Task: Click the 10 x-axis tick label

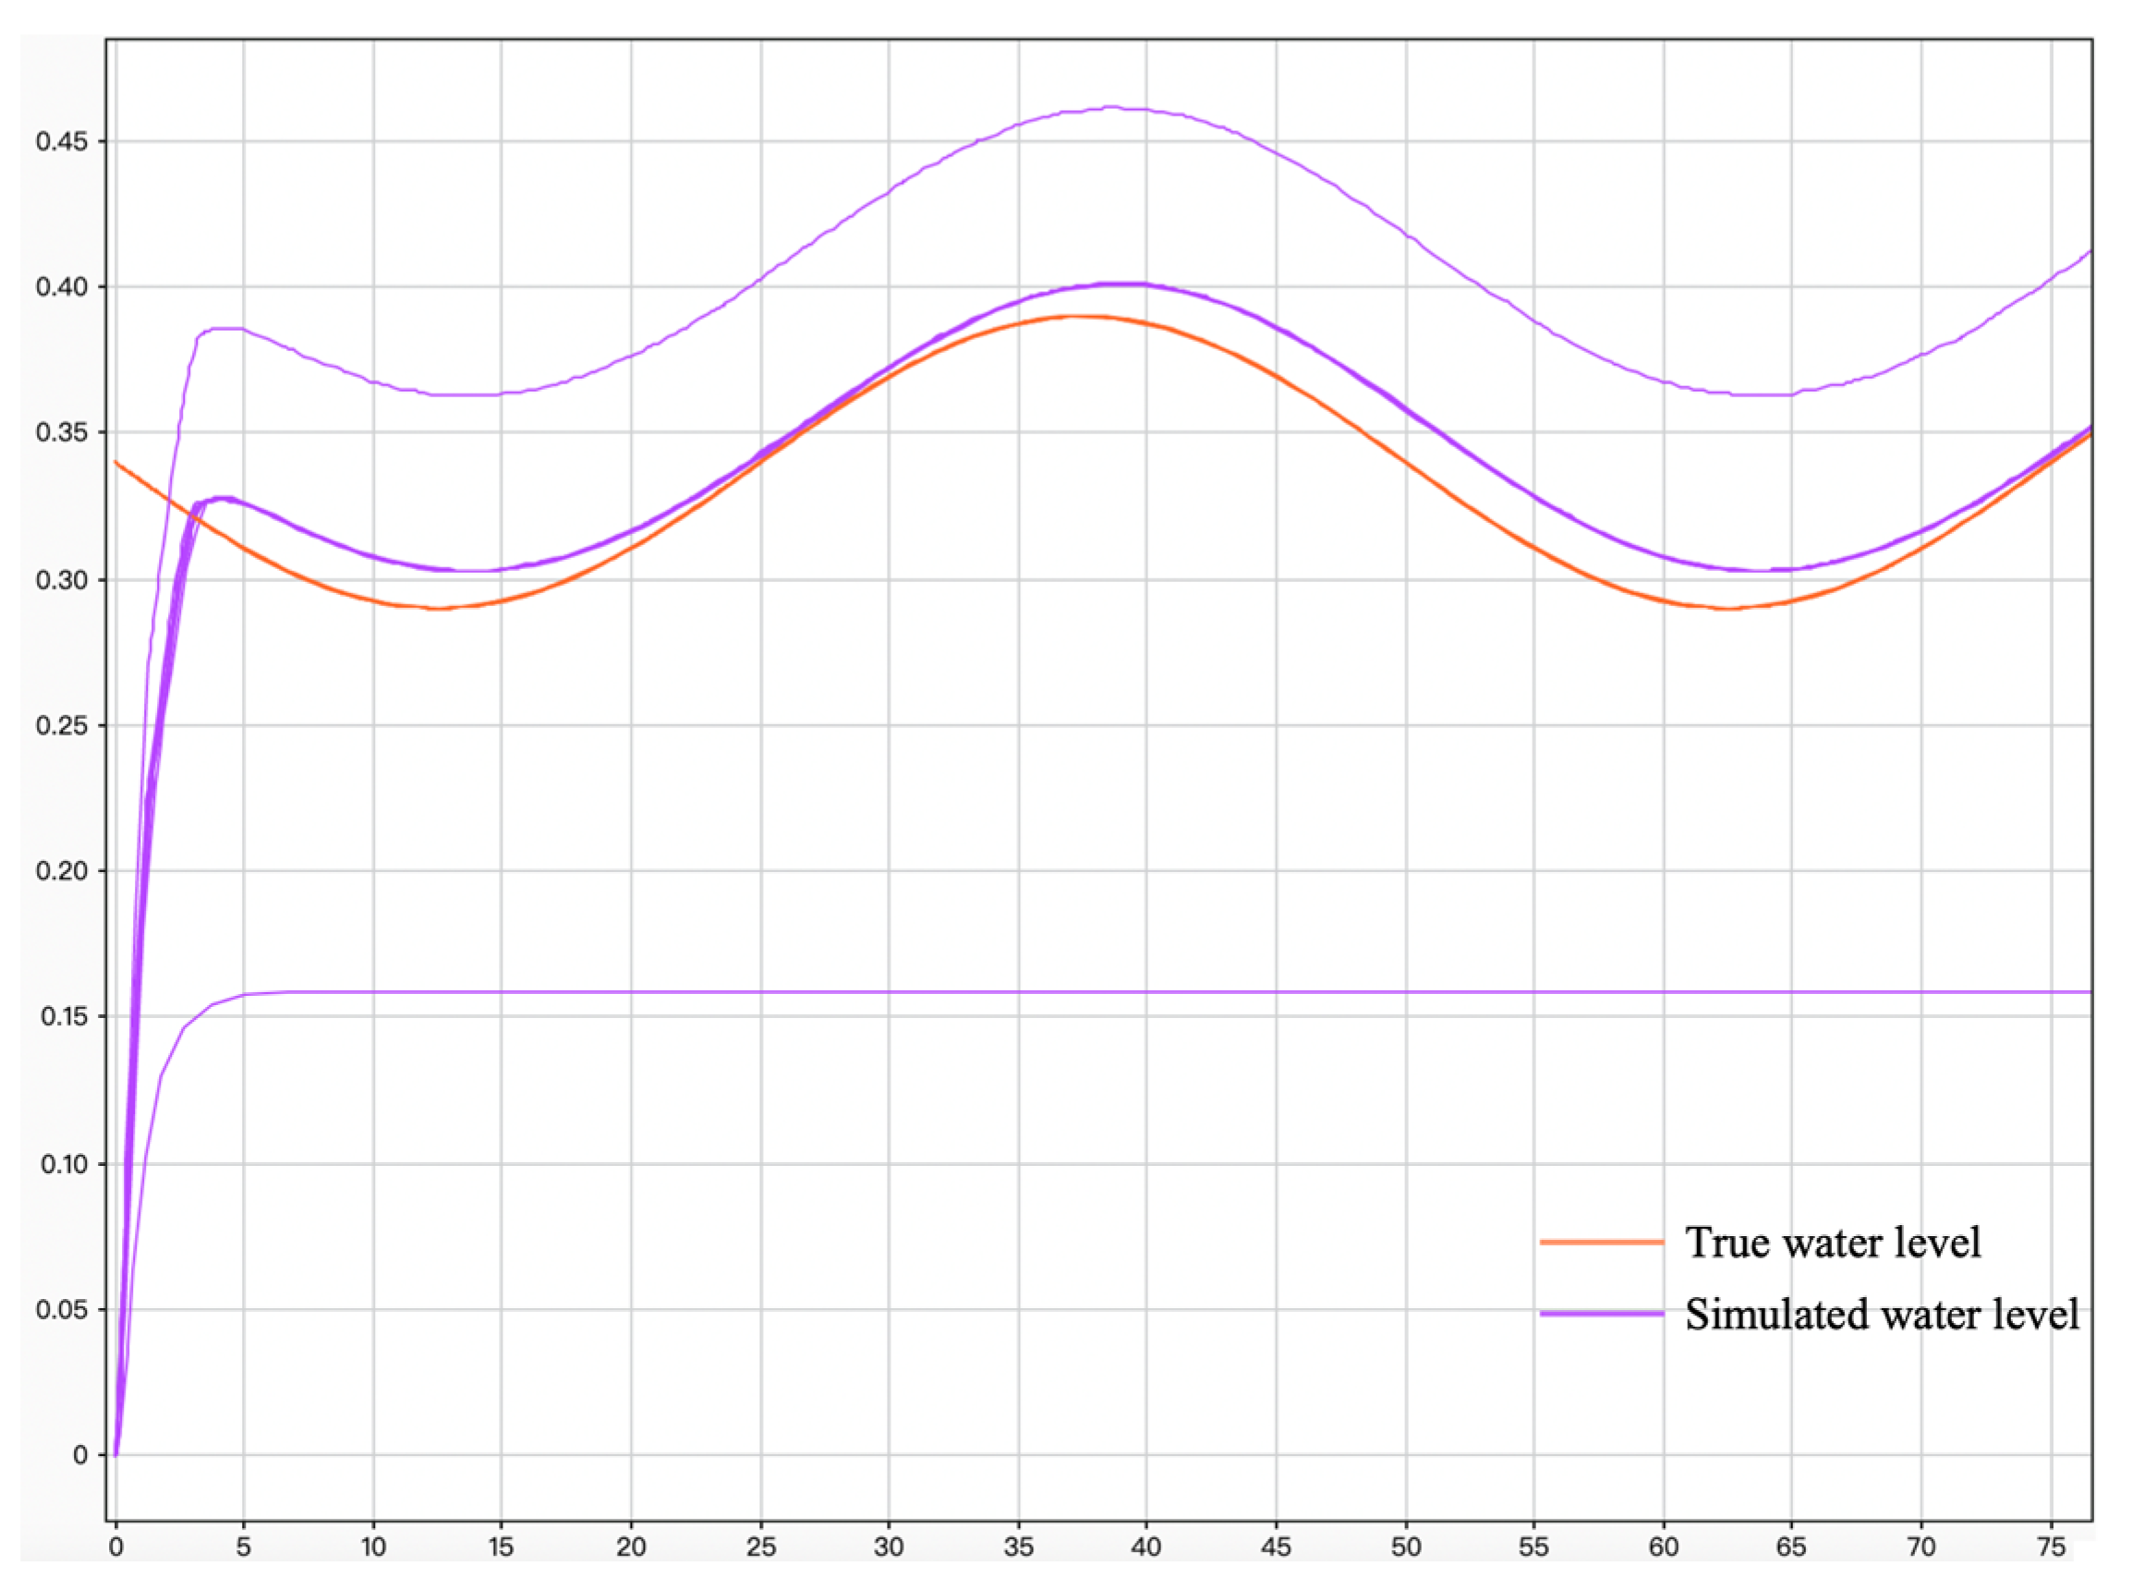Action: [x=373, y=1547]
